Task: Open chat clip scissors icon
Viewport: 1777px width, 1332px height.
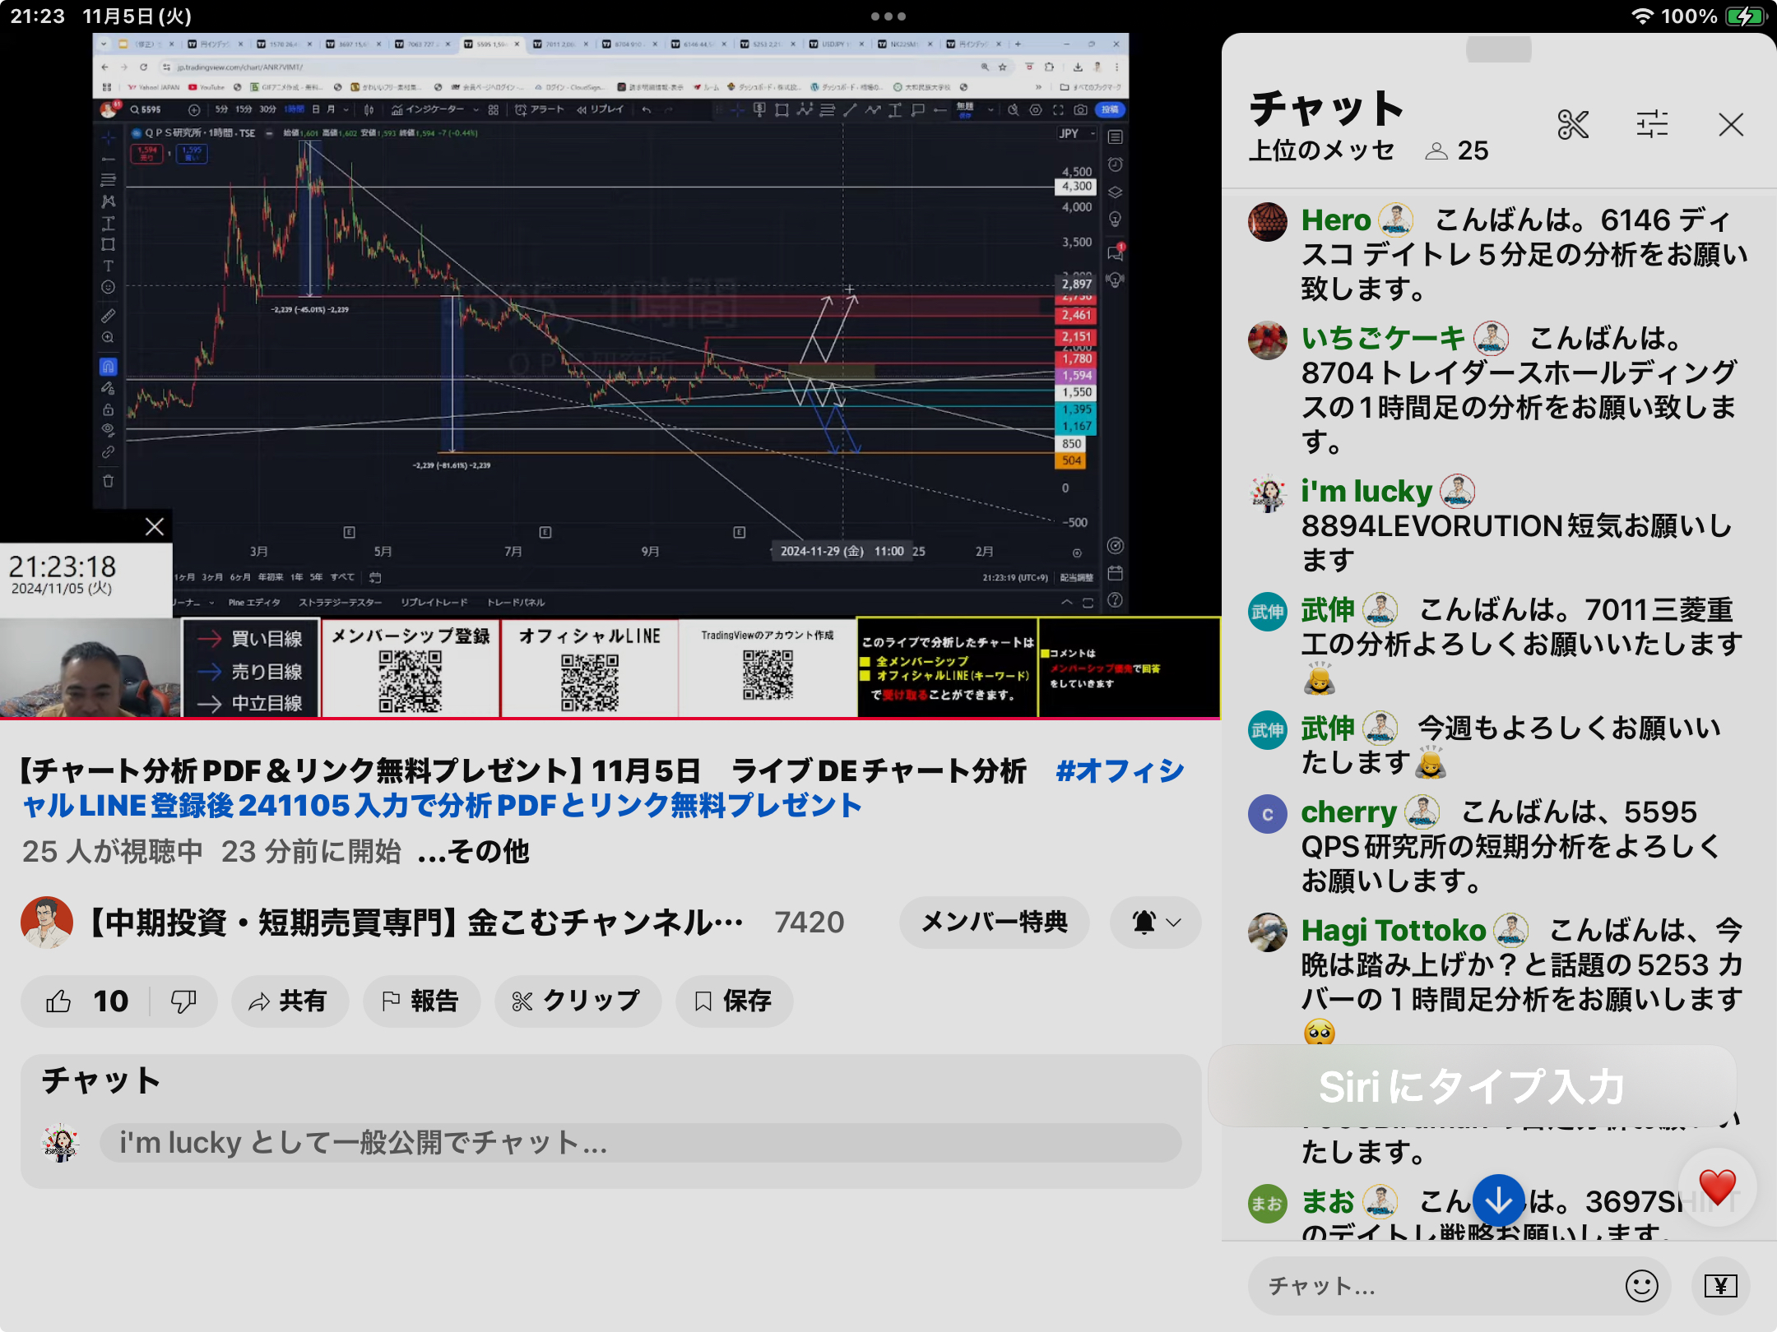Action: pyautogui.click(x=1573, y=125)
